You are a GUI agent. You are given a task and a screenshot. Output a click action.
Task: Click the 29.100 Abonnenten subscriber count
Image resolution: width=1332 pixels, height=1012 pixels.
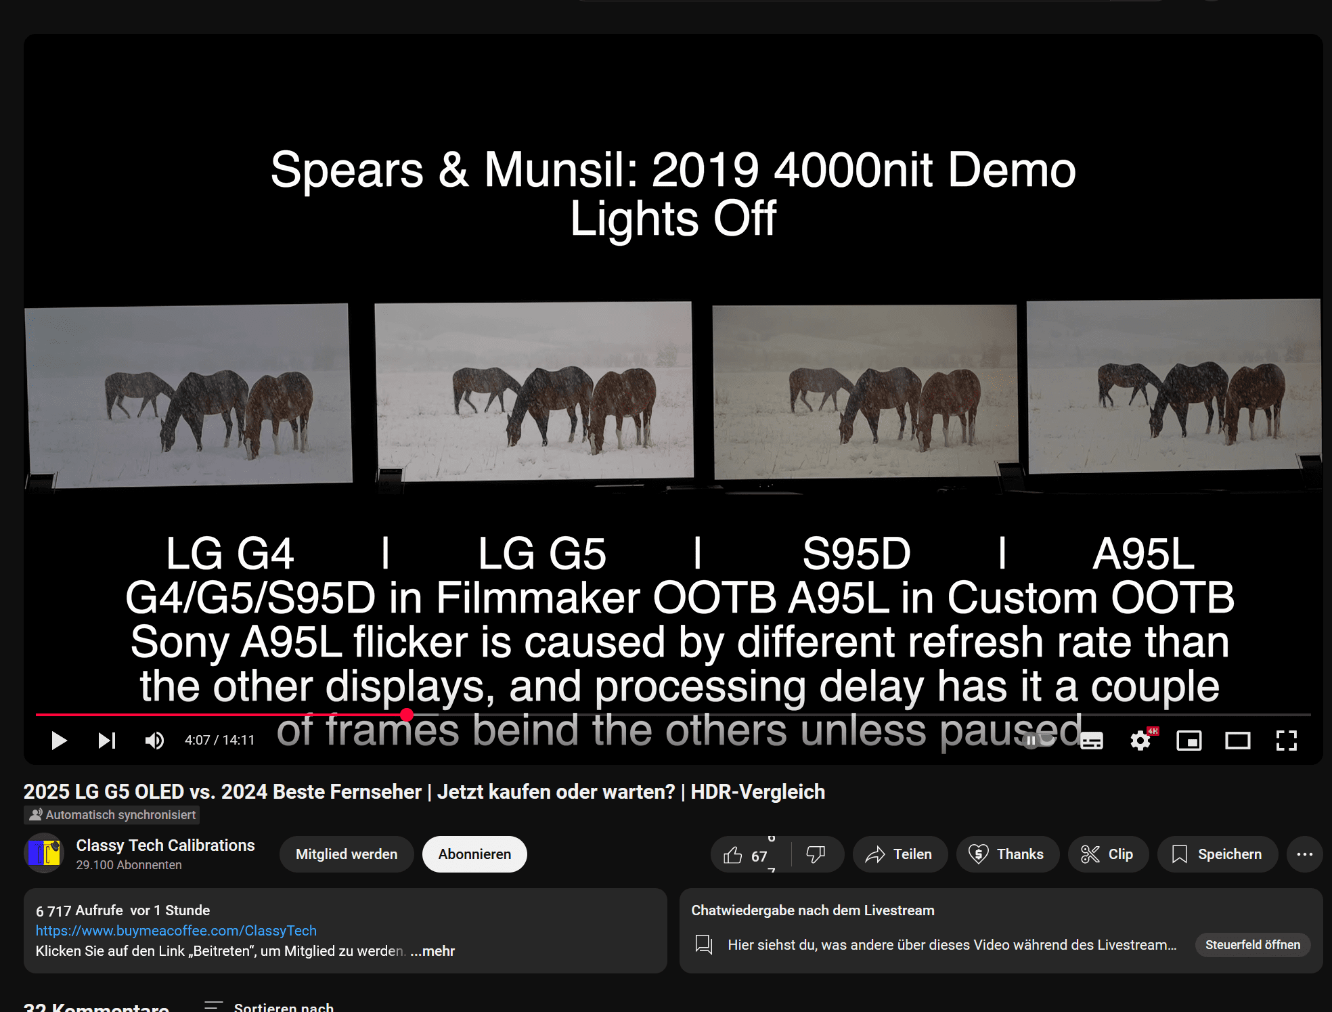click(x=129, y=865)
